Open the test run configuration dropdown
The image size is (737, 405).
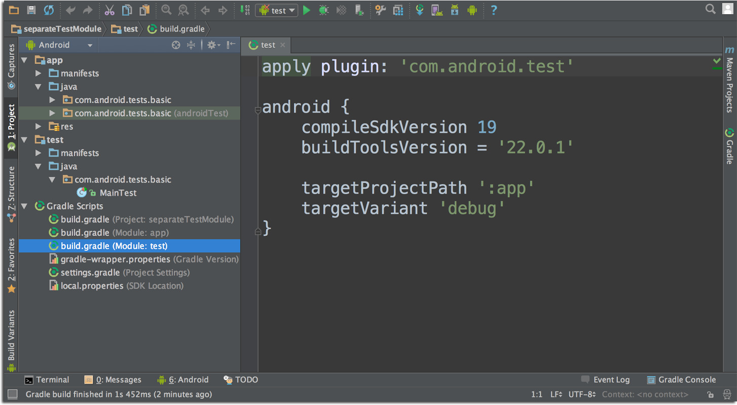click(277, 10)
